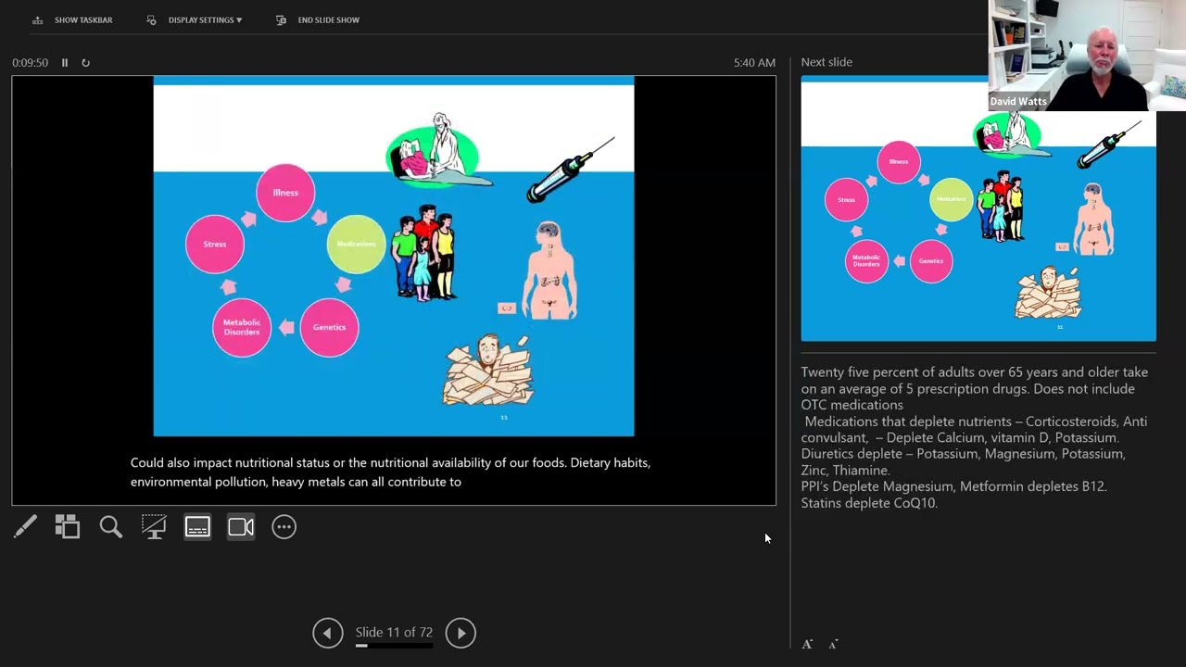Image resolution: width=1186 pixels, height=667 pixels.
Task: Click the Next slide label
Action: tap(826, 62)
